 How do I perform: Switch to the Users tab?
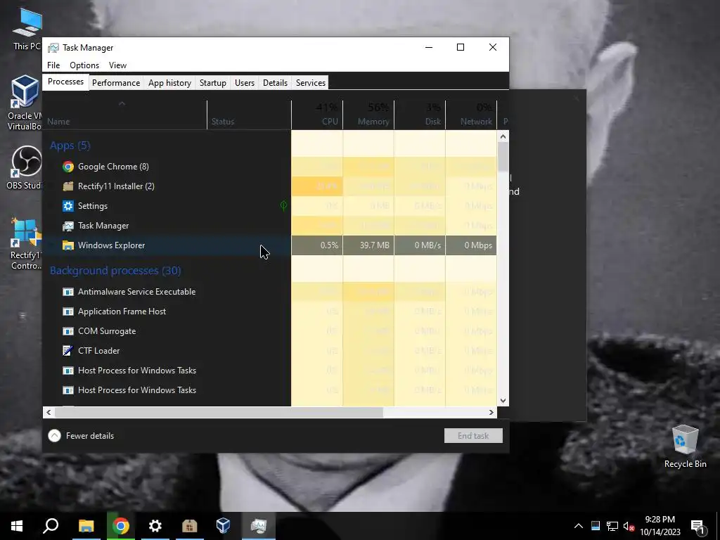point(244,83)
